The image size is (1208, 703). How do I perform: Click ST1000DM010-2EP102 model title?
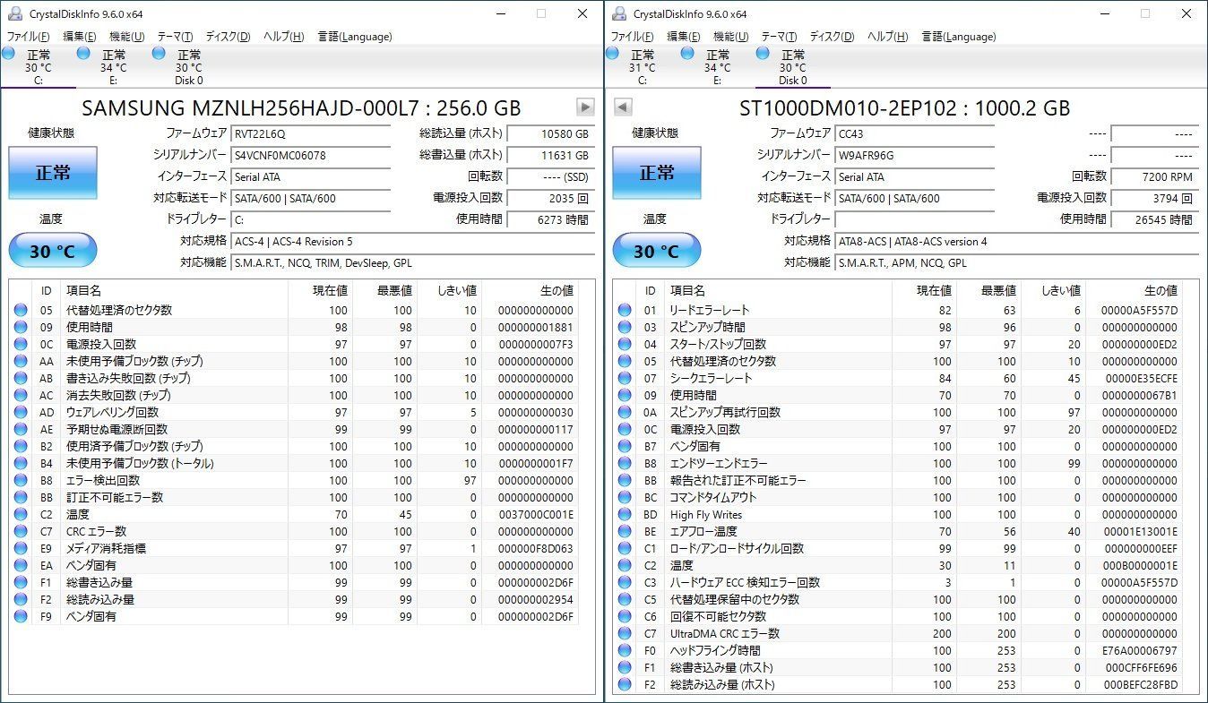pos(904,108)
